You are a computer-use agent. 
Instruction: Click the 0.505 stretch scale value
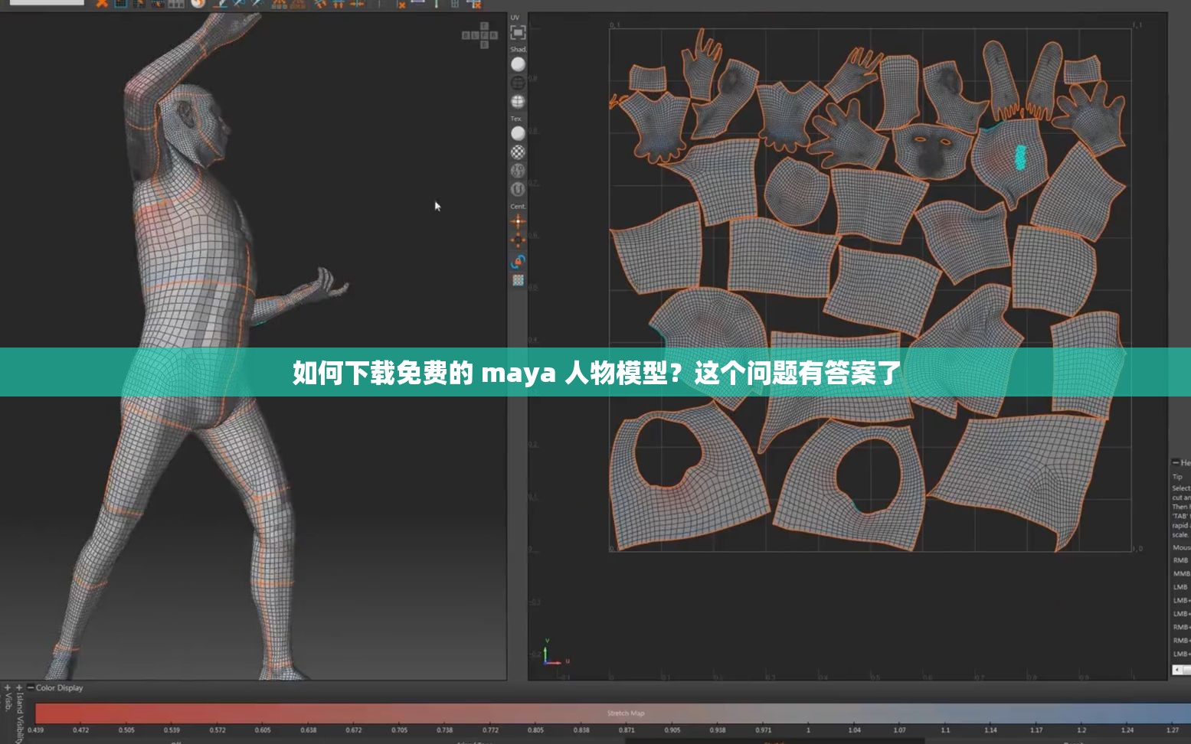pyautogui.click(x=126, y=730)
